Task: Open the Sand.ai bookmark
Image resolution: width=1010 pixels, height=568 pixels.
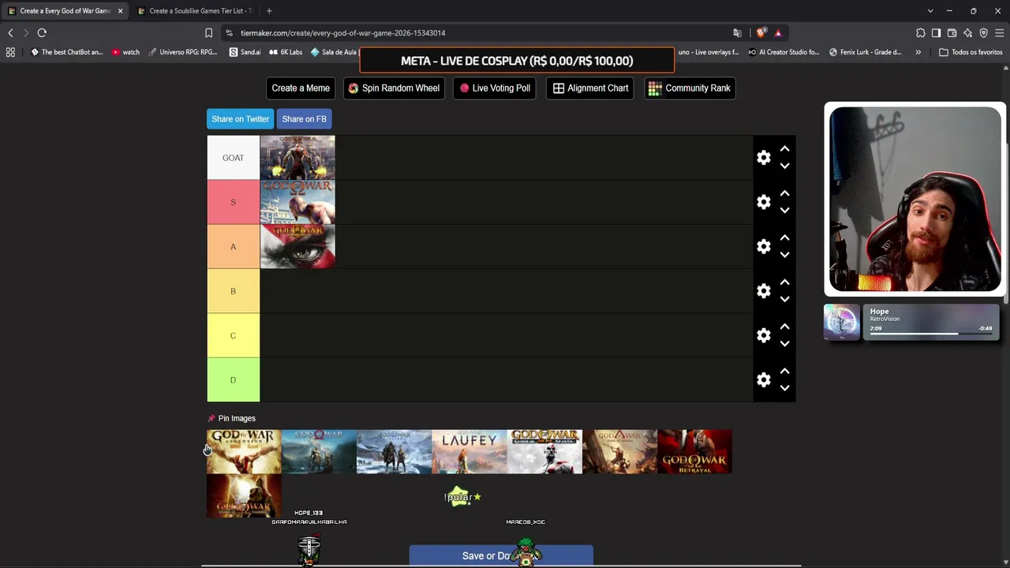Action: click(245, 52)
